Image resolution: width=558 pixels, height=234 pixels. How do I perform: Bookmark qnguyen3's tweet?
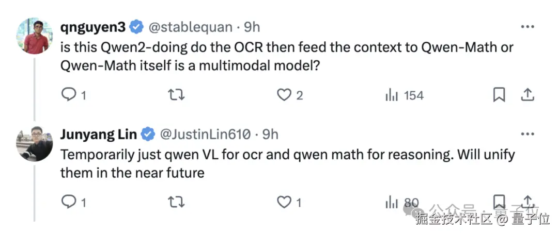click(499, 95)
